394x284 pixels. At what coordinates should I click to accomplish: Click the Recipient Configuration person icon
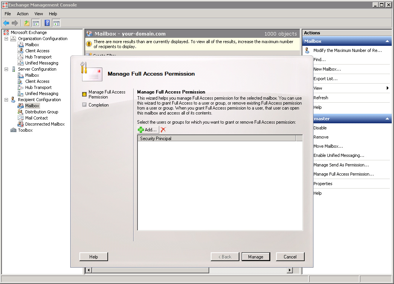coord(13,100)
